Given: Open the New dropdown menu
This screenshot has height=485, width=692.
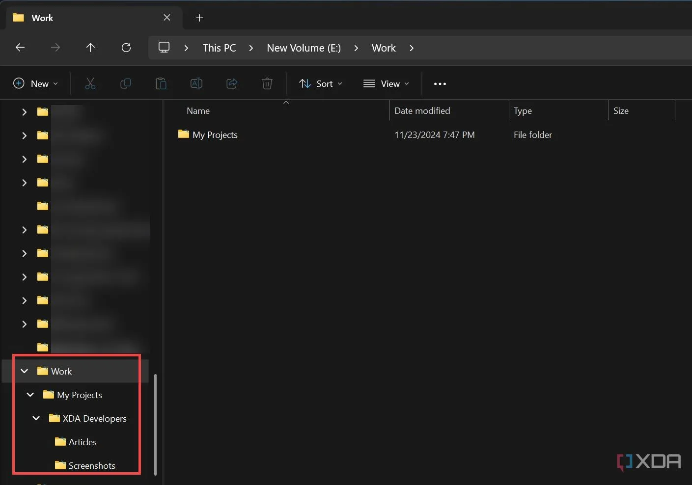Looking at the screenshot, I should coord(36,83).
